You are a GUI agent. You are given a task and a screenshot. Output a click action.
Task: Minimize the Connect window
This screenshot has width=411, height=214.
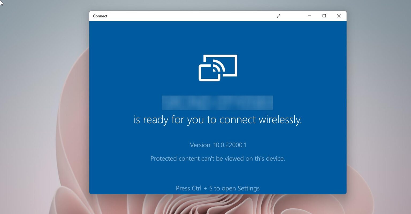coord(309,16)
